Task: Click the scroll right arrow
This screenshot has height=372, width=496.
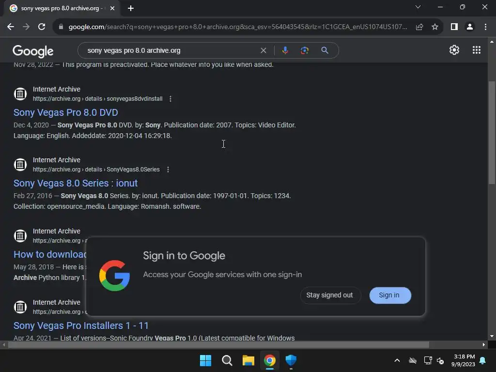Action: 484,344
